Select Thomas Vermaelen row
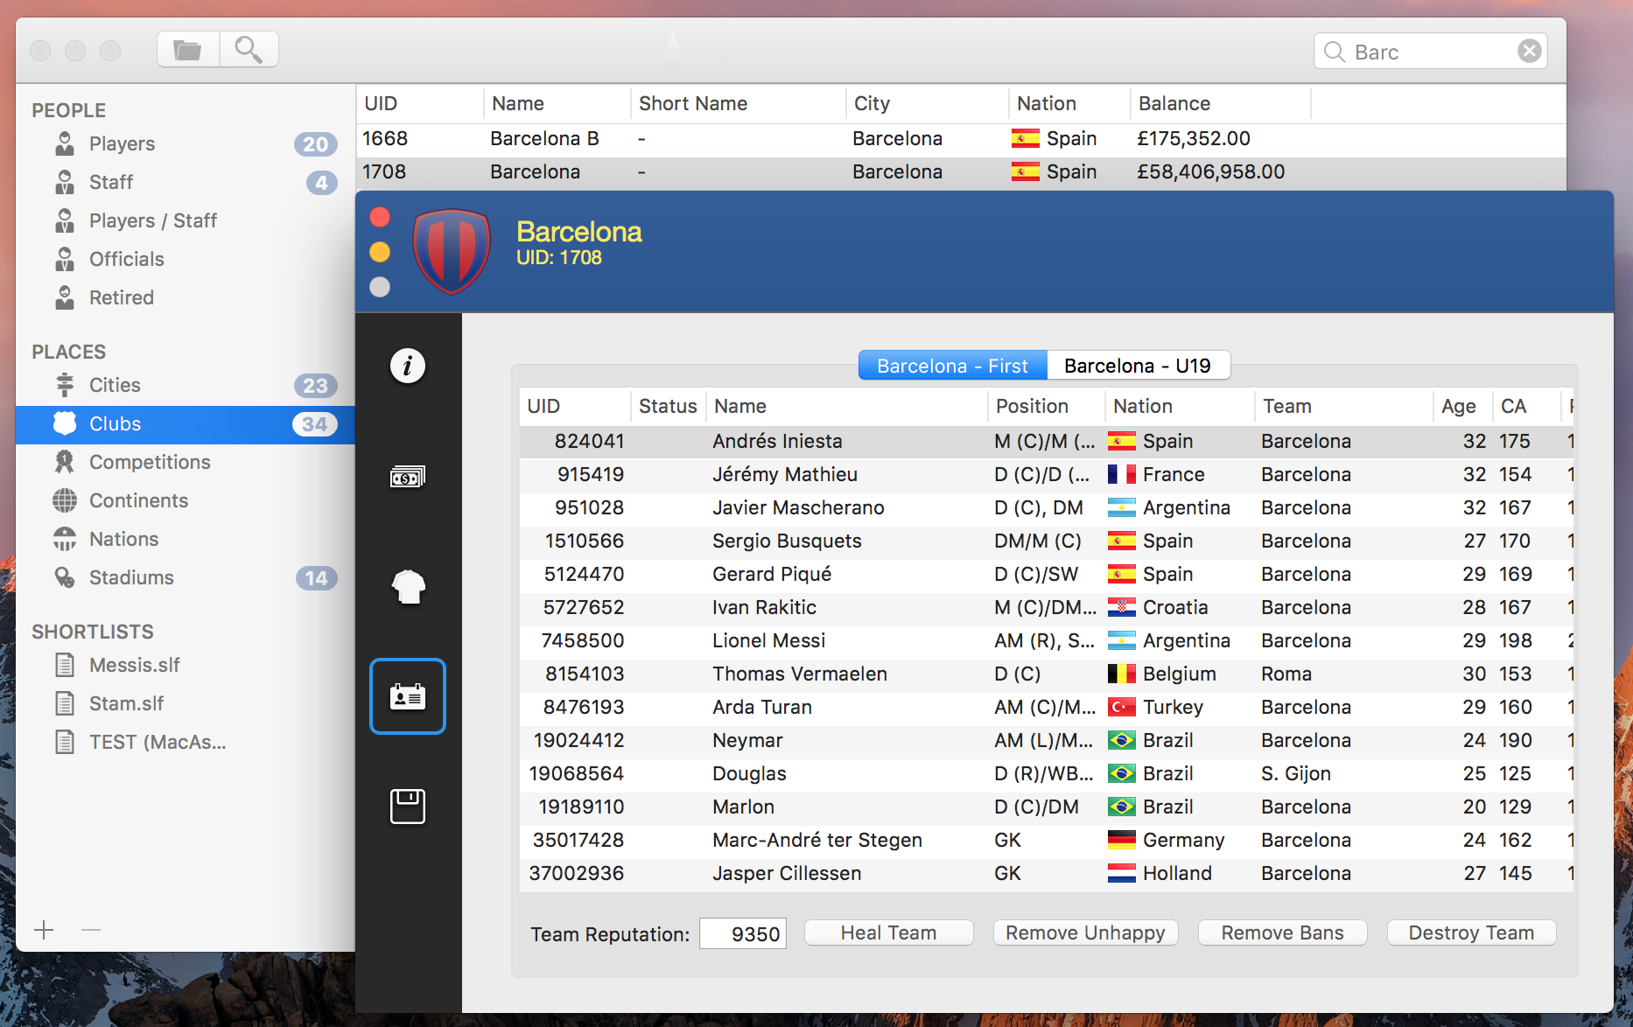 1046,674
